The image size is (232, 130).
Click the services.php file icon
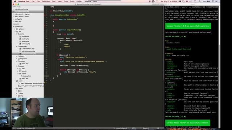coord(20,44)
